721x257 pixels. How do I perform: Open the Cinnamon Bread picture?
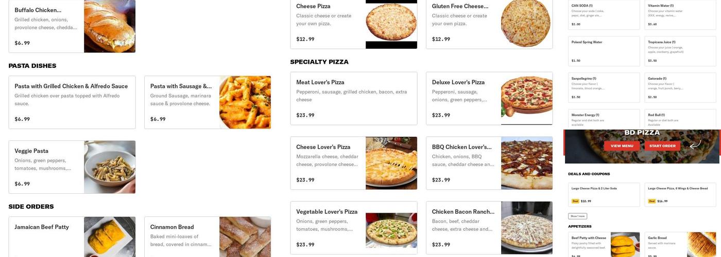pos(245,237)
